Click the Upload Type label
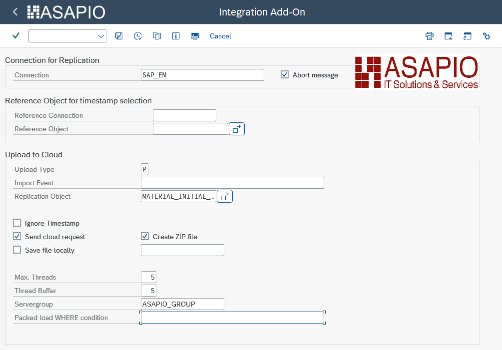Image resolution: width=502 pixels, height=350 pixels. [34, 169]
